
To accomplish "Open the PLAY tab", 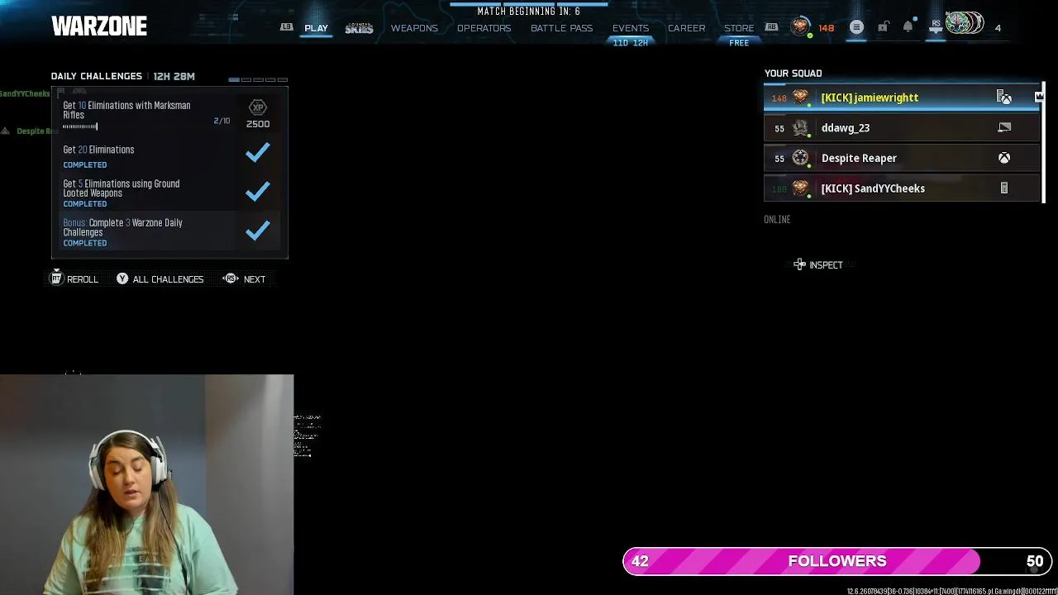I will [x=316, y=28].
